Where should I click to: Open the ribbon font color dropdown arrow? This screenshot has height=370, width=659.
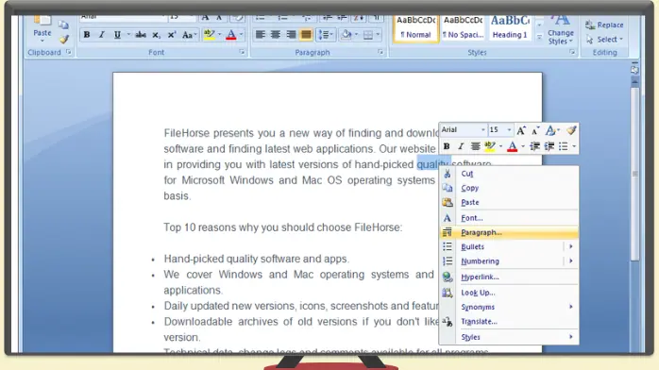pos(241,35)
